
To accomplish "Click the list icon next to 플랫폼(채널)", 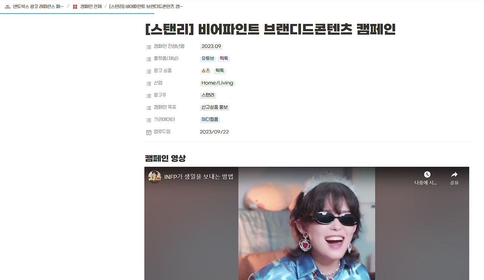I will 149,59.
